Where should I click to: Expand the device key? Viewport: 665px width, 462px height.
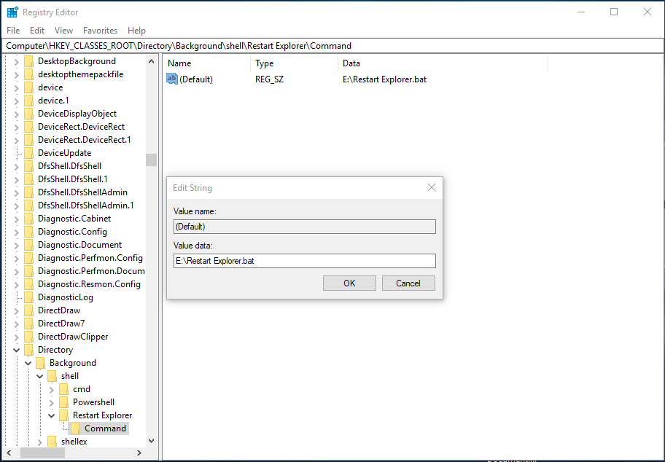[x=16, y=88]
